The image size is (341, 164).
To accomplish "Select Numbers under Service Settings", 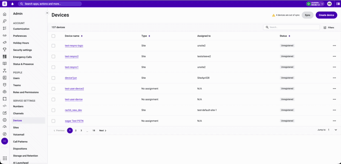I will pyautogui.click(x=18, y=106).
